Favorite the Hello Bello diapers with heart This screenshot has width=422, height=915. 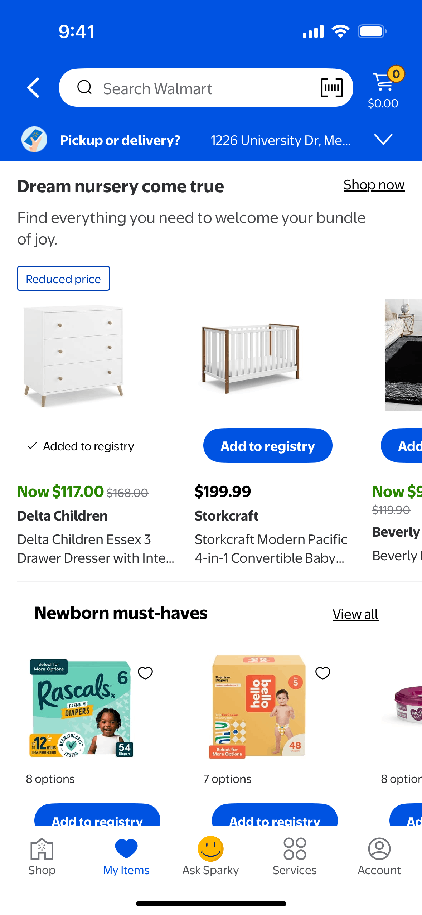(x=322, y=673)
